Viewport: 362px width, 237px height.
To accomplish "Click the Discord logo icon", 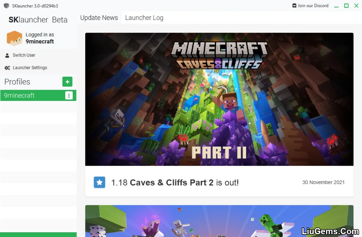I will (x=294, y=6).
